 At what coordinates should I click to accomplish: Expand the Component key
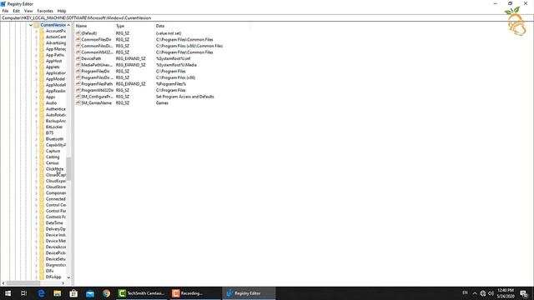click(37, 193)
